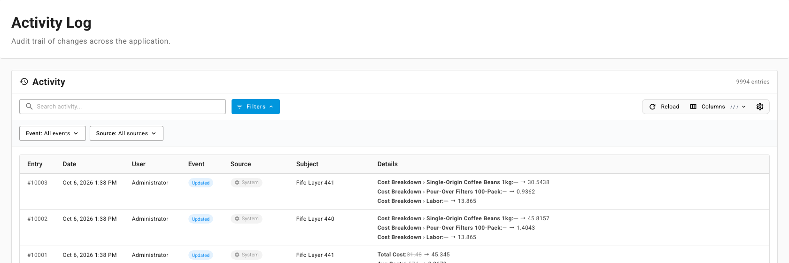The height and width of the screenshot is (263, 789).
Task: Click System gear icon in entry #10003
Action: 237,183
